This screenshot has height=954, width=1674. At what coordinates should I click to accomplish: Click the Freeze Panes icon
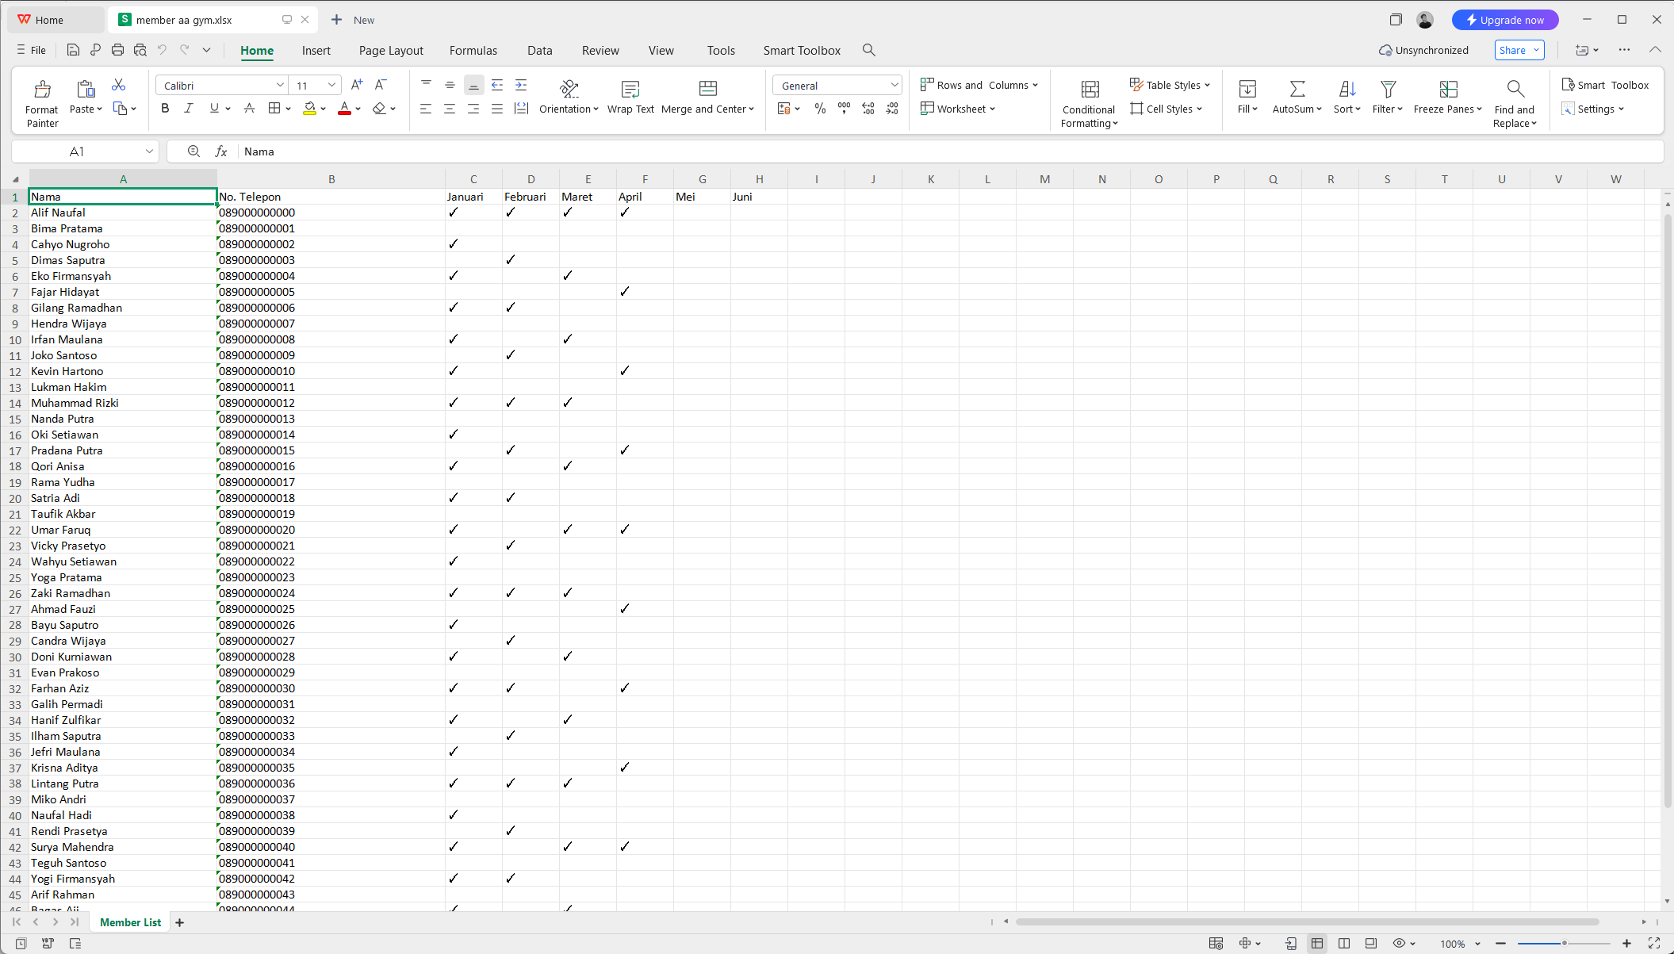pyautogui.click(x=1448, y=89)
